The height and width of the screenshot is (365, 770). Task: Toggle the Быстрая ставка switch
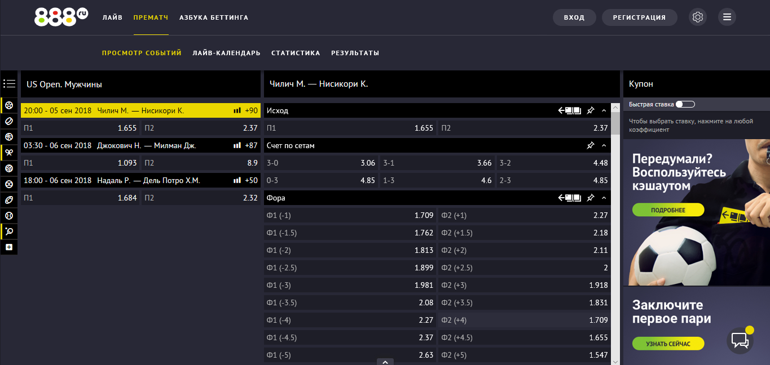[685, 104]
